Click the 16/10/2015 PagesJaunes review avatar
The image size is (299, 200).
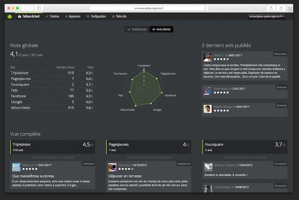[112, 167]
